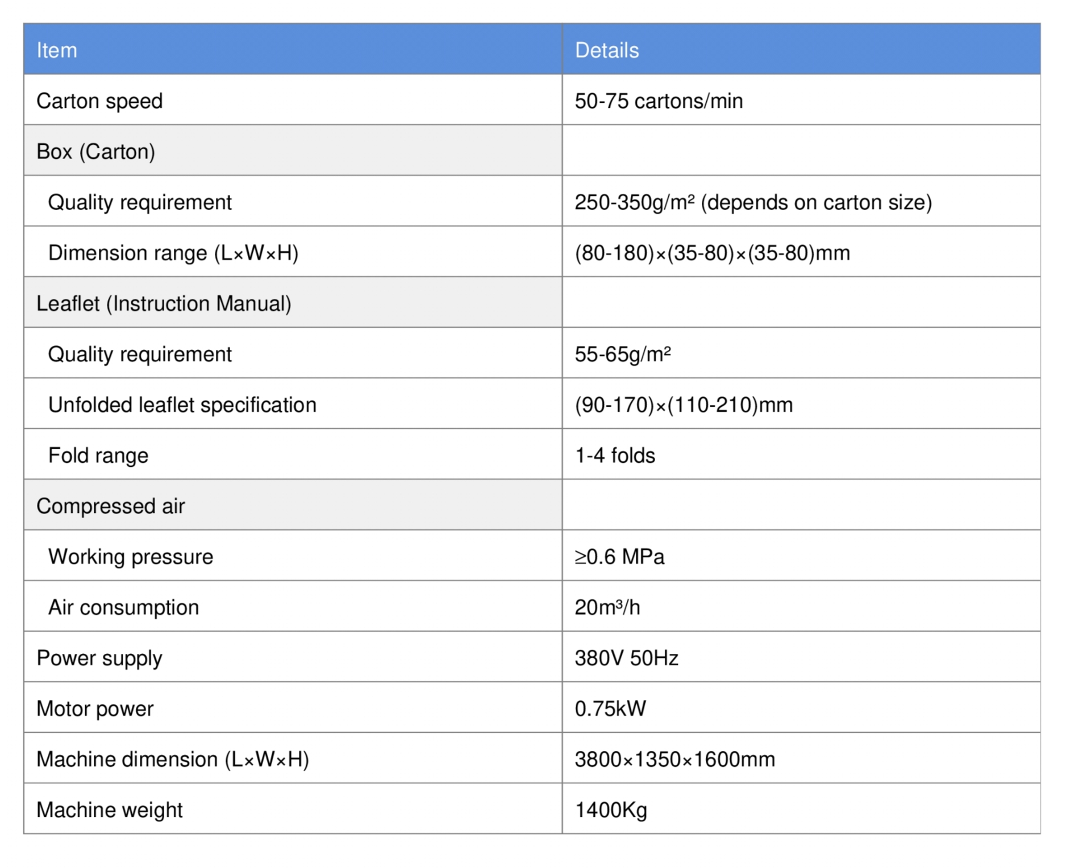Viewport: 1066px width, 868px height.
Task: Select the "20m³/h" air consumption value
Action: point(607,607)
